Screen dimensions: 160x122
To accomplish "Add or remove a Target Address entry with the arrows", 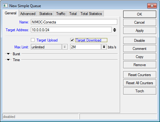I will click(114, 30).
